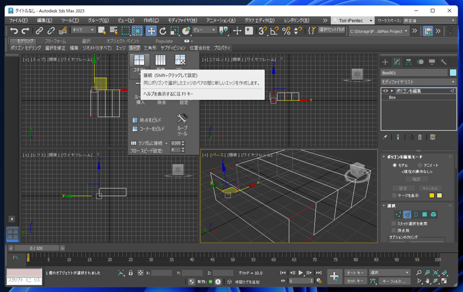Open the Utilities wrench icon
Image resolution: width=463 pixels, height=292 pixels.
pyautogui.click(x=443, y=62)
